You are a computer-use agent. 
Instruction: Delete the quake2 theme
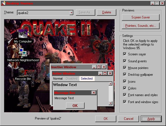coord(106,12)
